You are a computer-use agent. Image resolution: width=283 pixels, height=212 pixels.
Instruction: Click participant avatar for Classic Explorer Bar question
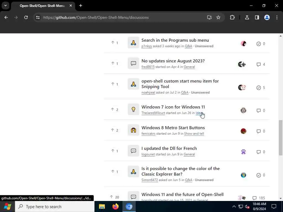coord(243,175)
